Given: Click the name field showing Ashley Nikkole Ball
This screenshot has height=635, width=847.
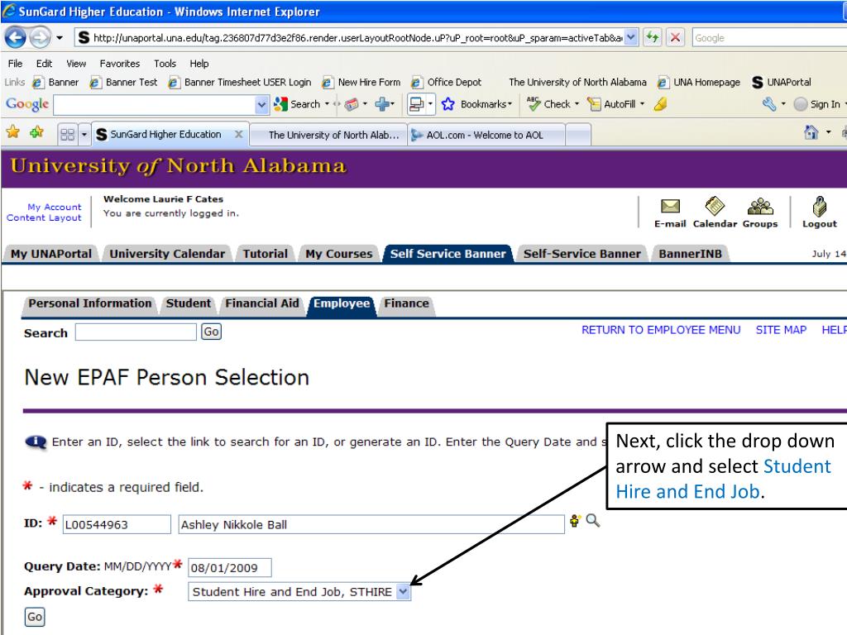Looking at the screenshot, I should [371, 524].
